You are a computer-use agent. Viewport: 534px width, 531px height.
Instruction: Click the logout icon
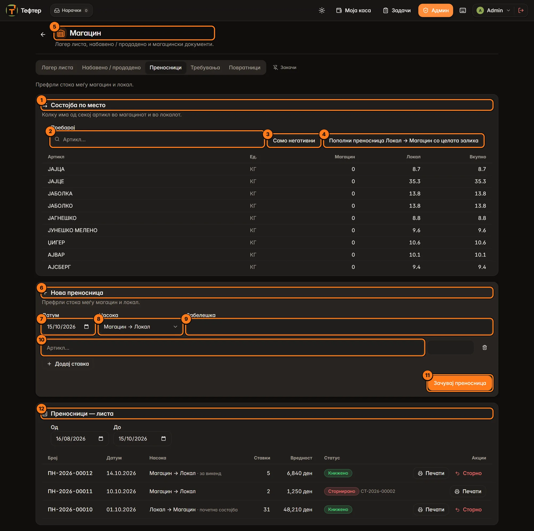pyautogui.click(x=521, y=10)
